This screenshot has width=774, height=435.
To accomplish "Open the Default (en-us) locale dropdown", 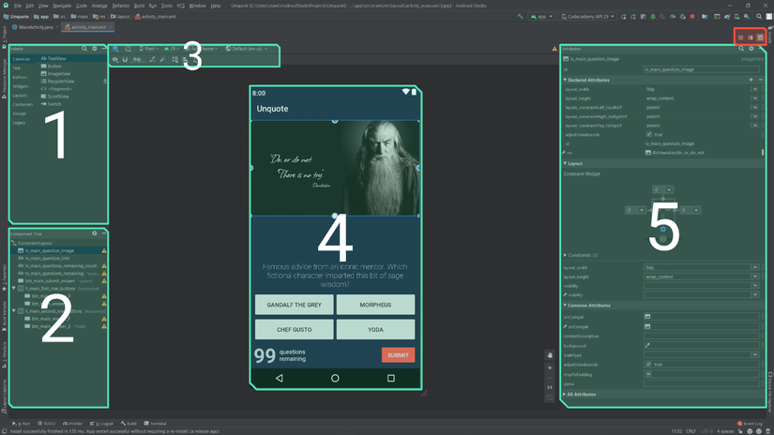I will tap(247, 49).
